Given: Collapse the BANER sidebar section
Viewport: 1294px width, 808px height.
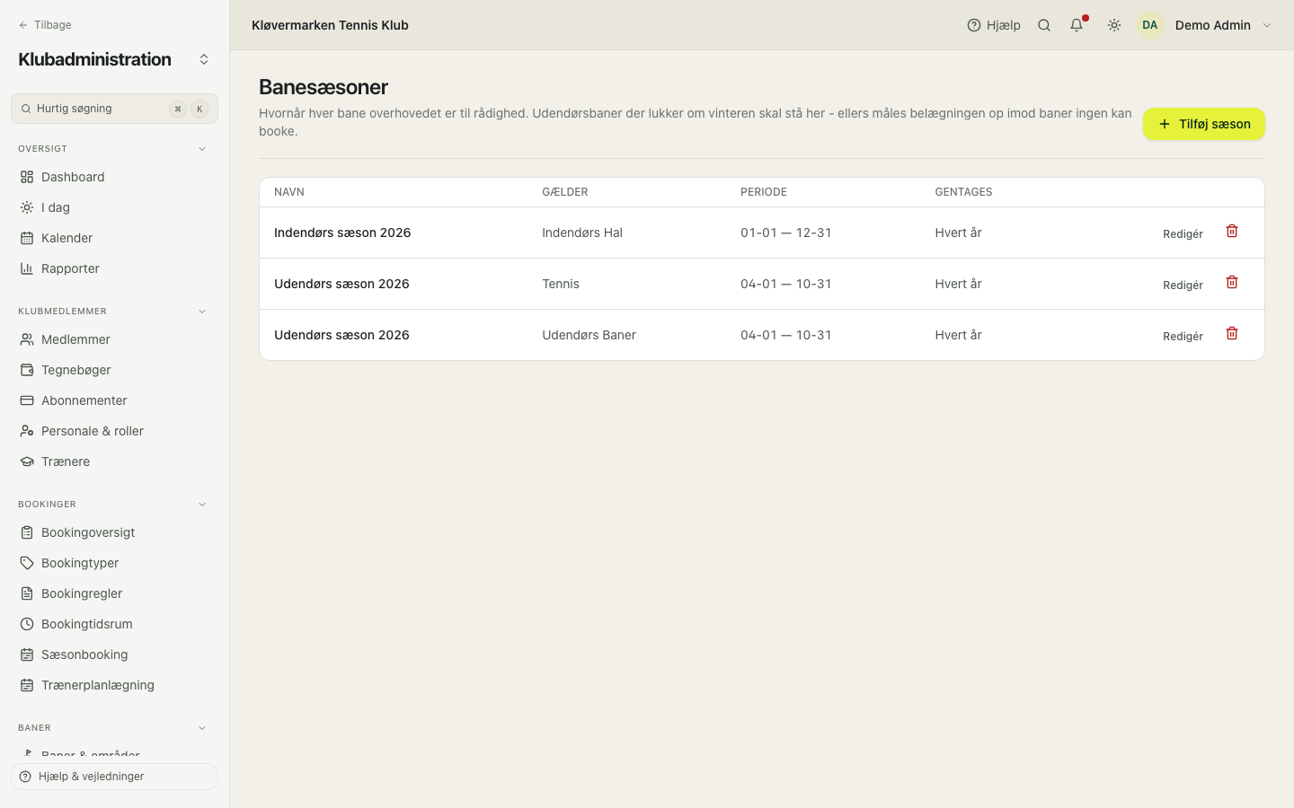Looking at the screenshot, I should (202, 728).
